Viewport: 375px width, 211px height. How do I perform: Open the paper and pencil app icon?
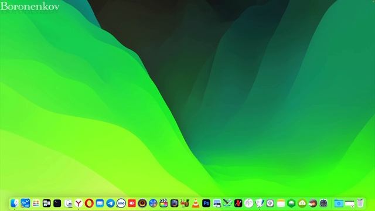pyautogui.click(x=260, y=203)
